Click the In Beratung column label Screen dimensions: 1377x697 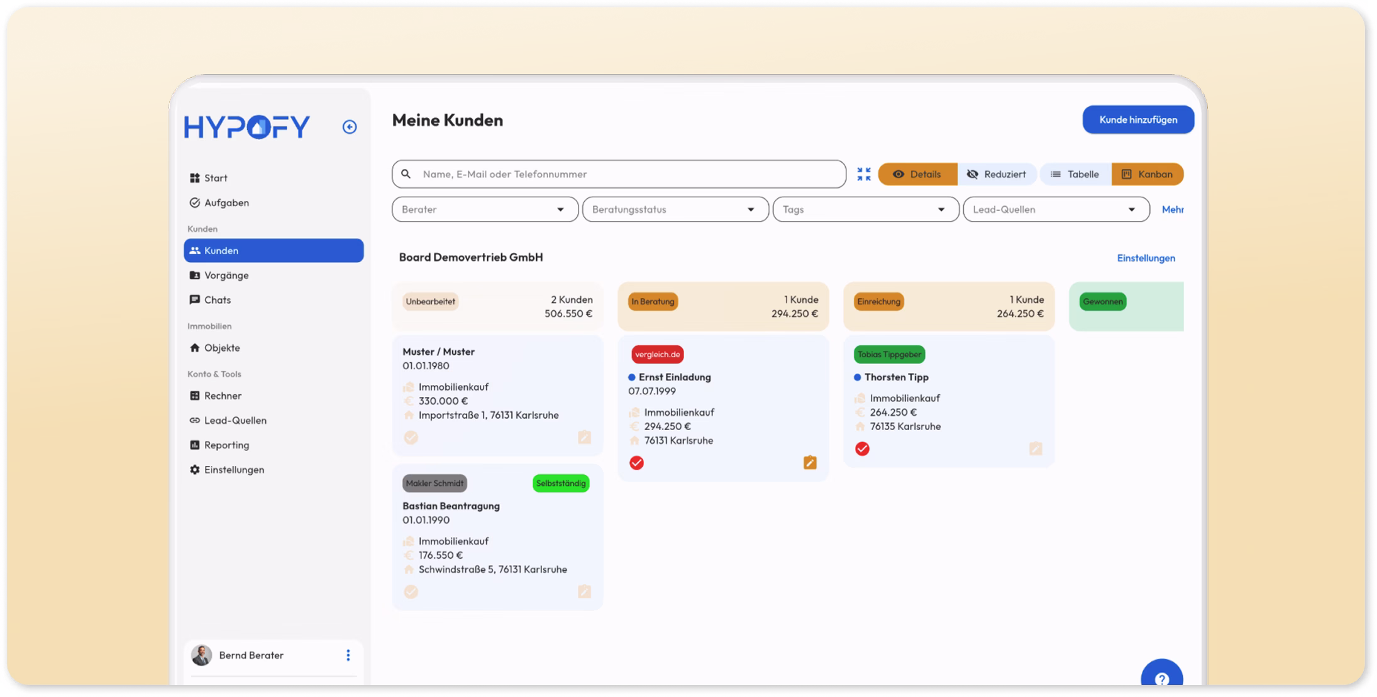[653, 301]
